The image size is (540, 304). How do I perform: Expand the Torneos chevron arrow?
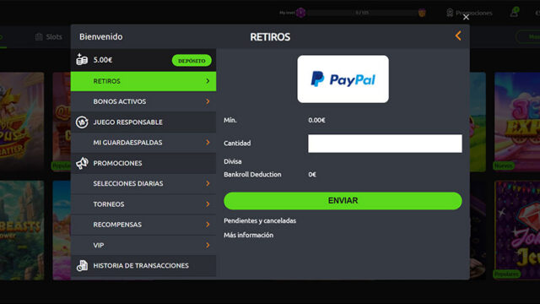point(208,204)
